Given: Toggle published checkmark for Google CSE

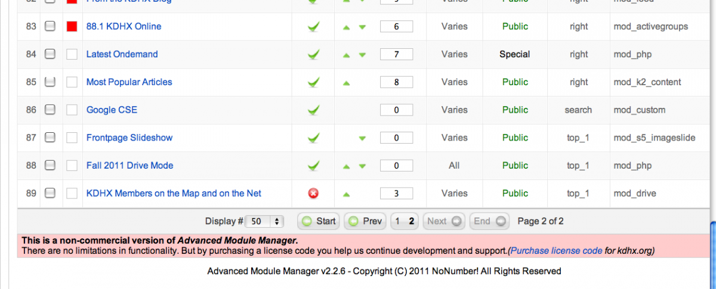Looking at the screenshot, I should [x=313, y=110].
